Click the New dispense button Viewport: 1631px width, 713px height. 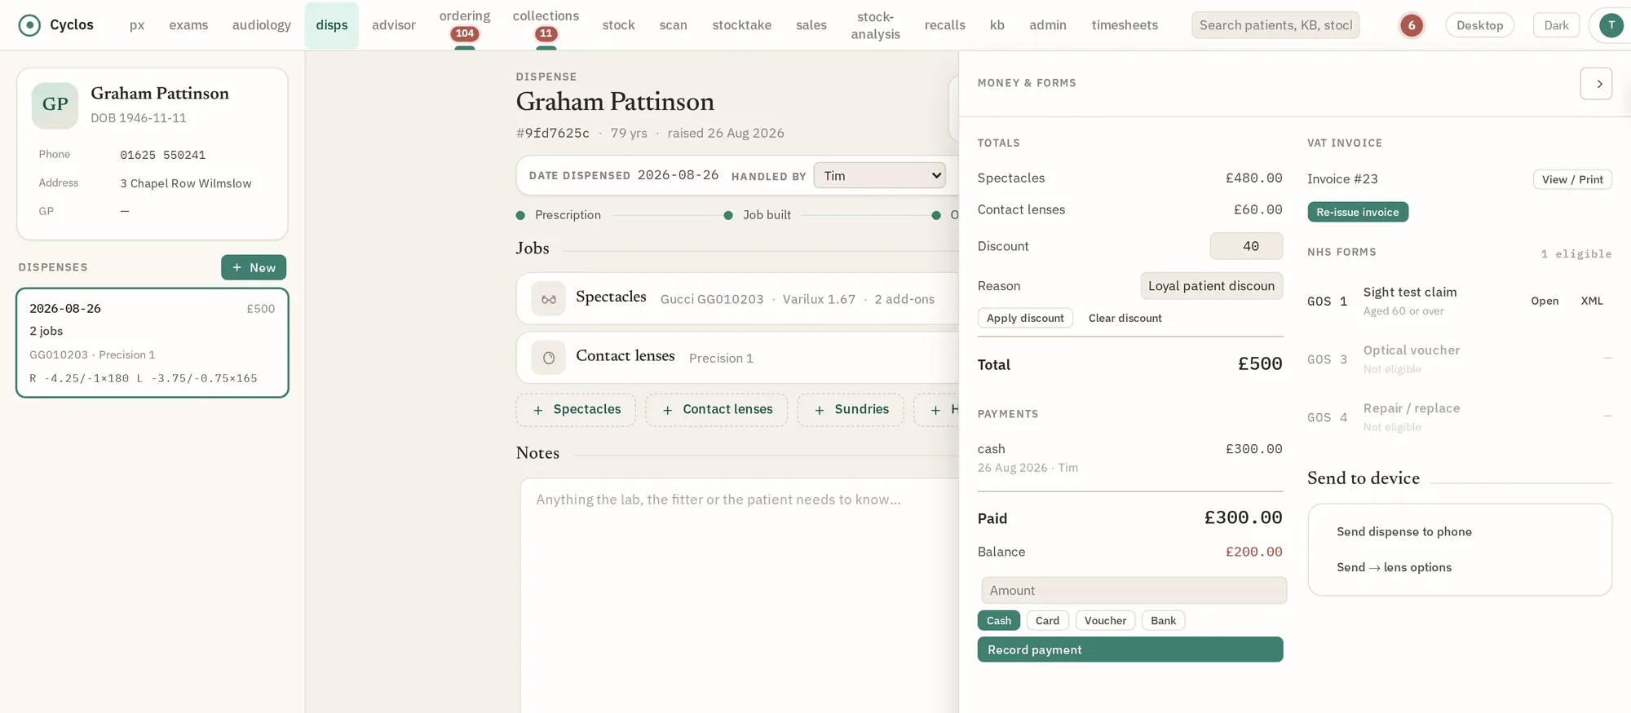coord(254,267)
